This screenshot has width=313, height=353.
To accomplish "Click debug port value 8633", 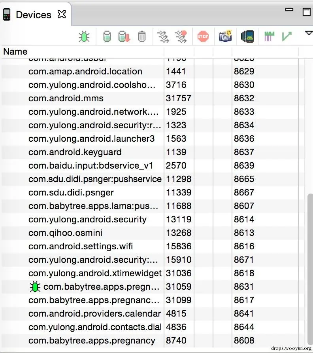I will [244, 112].
